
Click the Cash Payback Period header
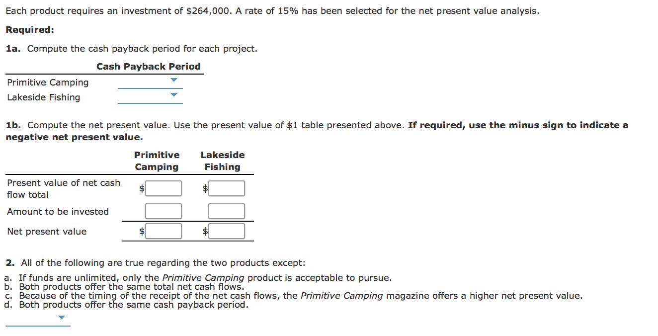click(x=148, y=66)
